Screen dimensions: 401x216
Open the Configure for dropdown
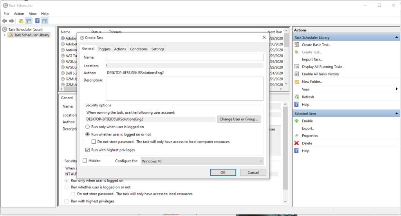(x=202, y=161)
